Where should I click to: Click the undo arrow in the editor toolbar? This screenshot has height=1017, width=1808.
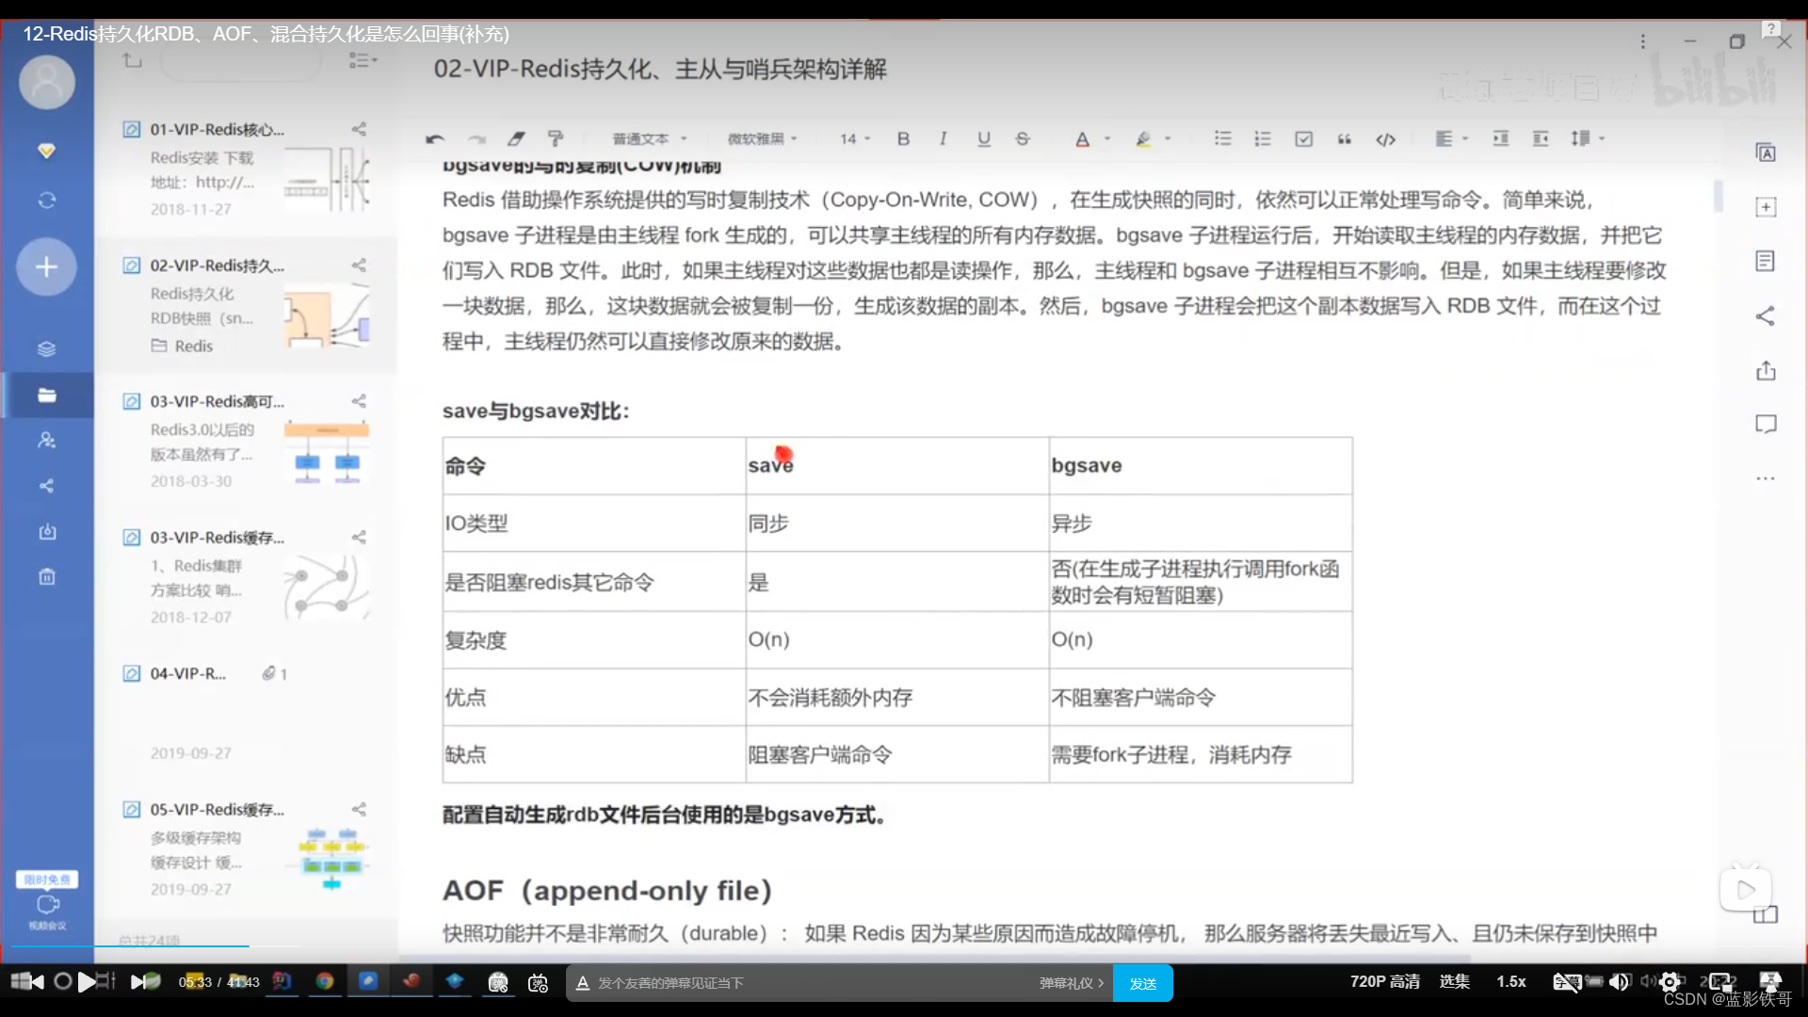point(434,139)
